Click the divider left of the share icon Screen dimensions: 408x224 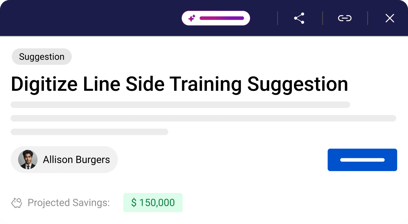click(x=277, y=18)
